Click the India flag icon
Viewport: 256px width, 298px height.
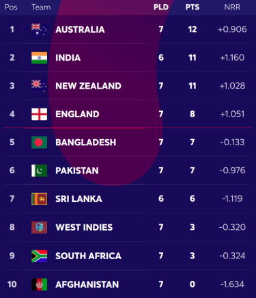pos(40,57)
